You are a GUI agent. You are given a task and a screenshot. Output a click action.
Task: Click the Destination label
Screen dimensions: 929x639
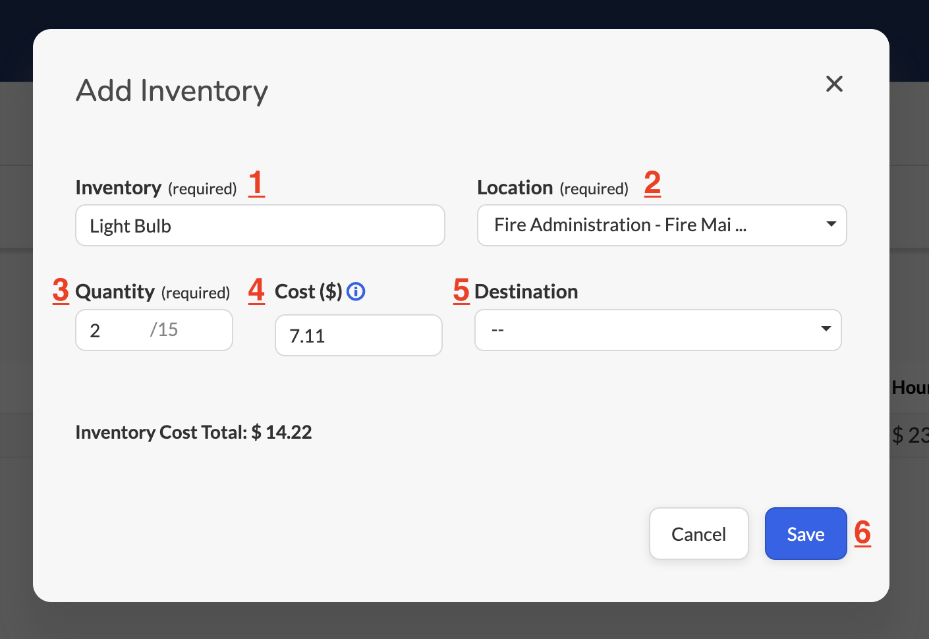[526, 291]
